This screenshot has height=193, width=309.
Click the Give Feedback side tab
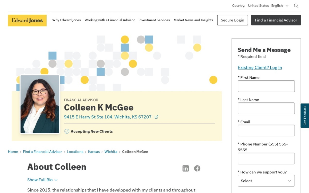coord(305,116)
